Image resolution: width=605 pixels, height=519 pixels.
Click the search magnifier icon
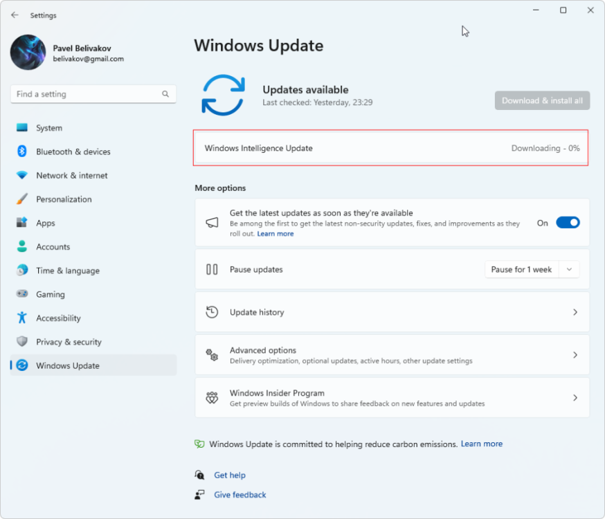point(165,94)
